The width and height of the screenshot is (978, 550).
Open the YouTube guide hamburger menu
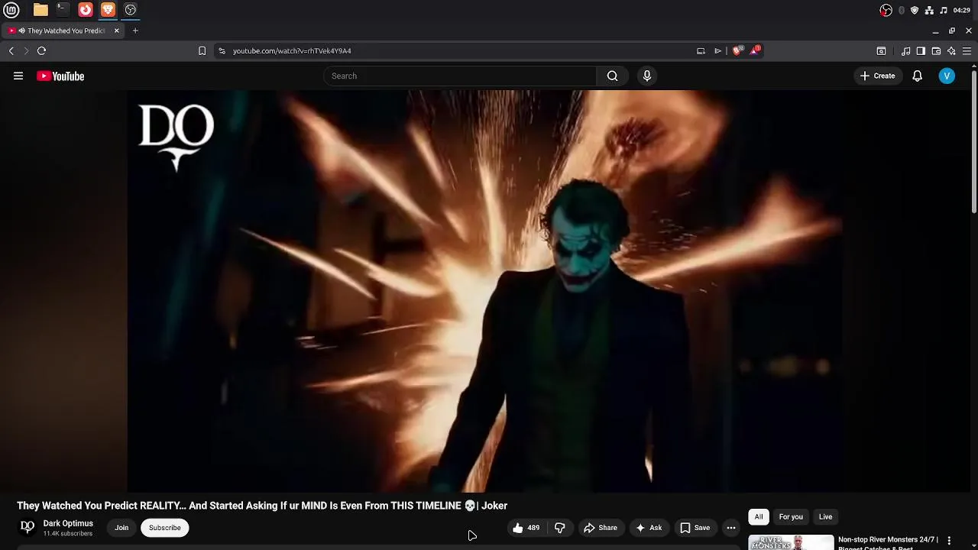point(18,76)
